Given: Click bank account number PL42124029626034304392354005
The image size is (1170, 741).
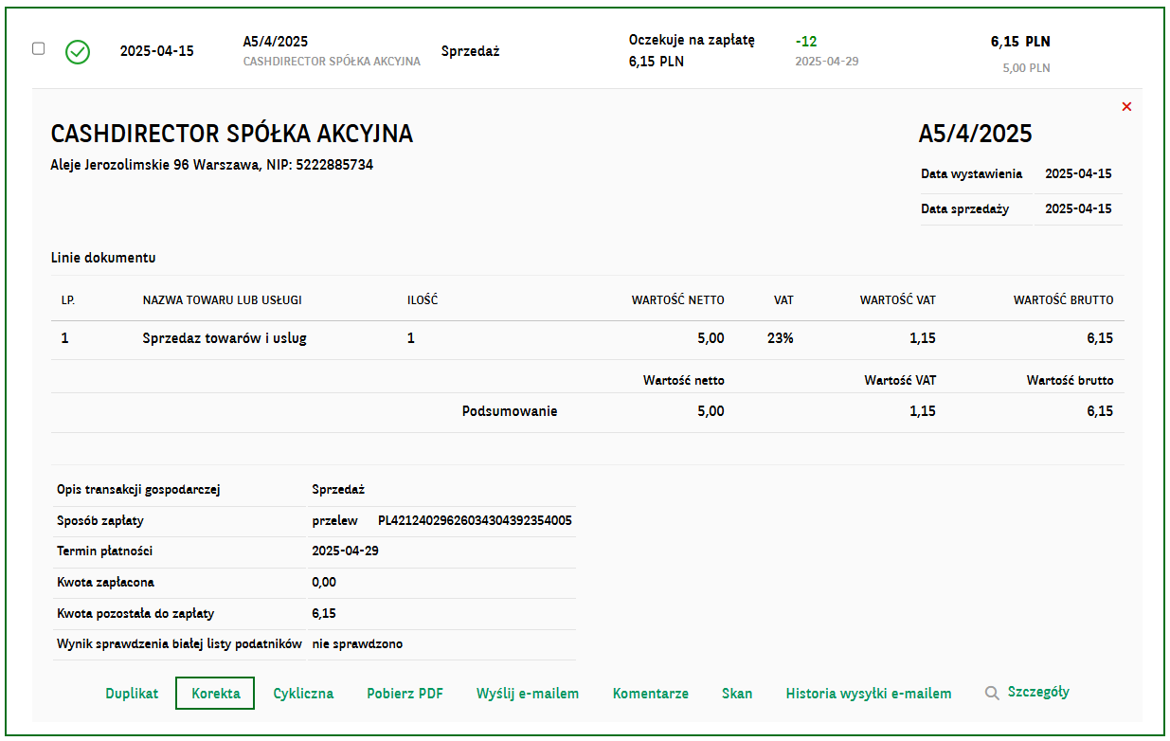Looking at the screenshot, I should coord(475,521).
